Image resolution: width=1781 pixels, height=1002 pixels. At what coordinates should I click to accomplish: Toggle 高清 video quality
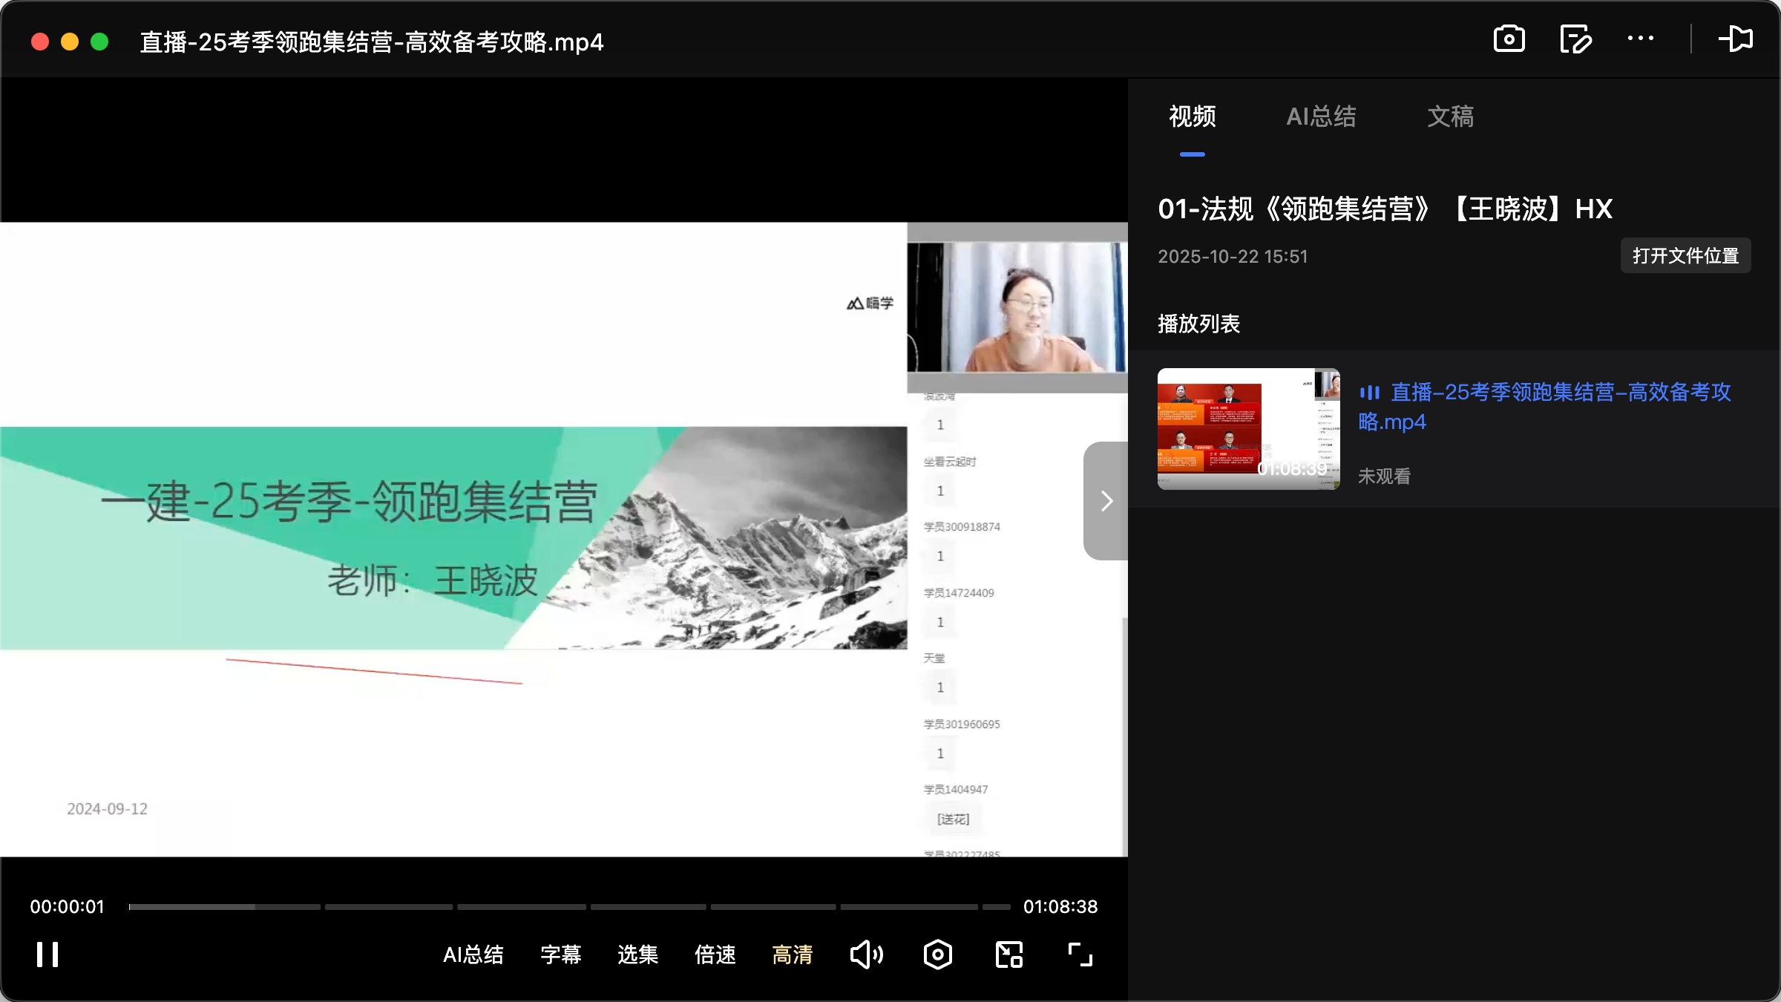[792, 955]
